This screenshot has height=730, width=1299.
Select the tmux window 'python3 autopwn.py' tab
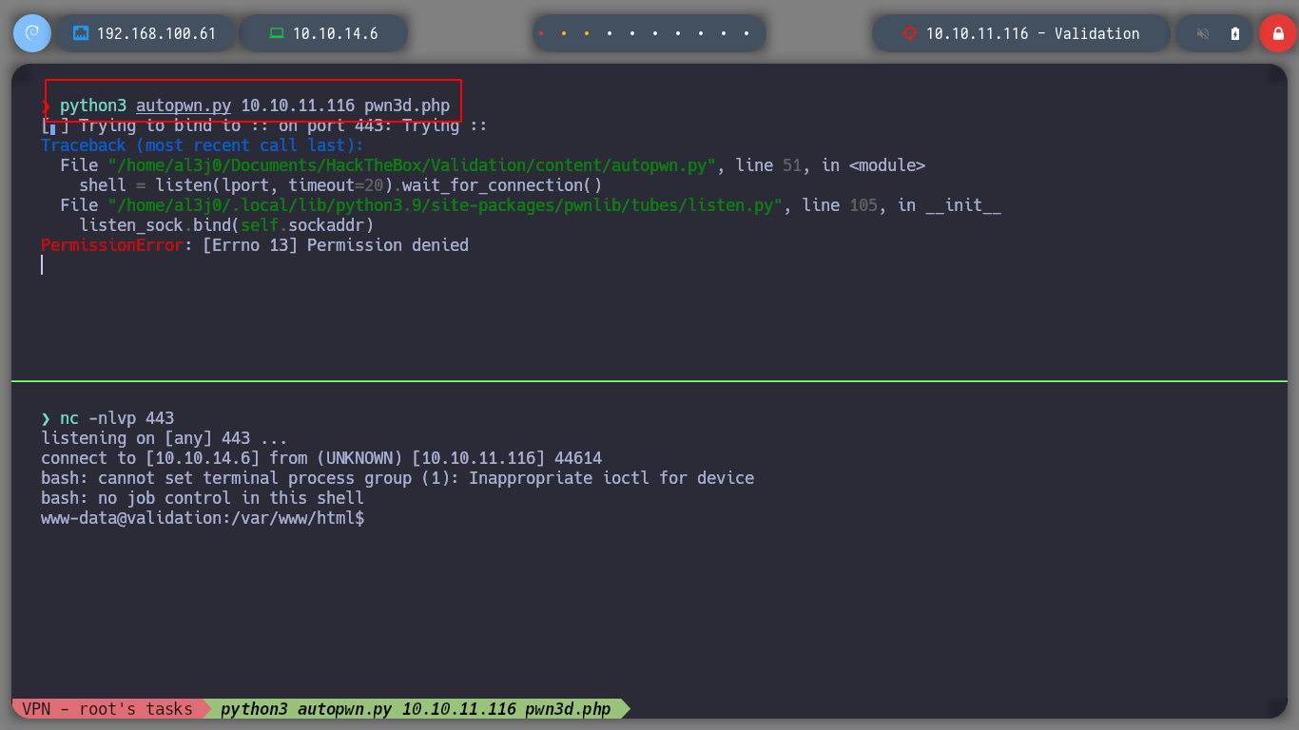click(416, 709)
